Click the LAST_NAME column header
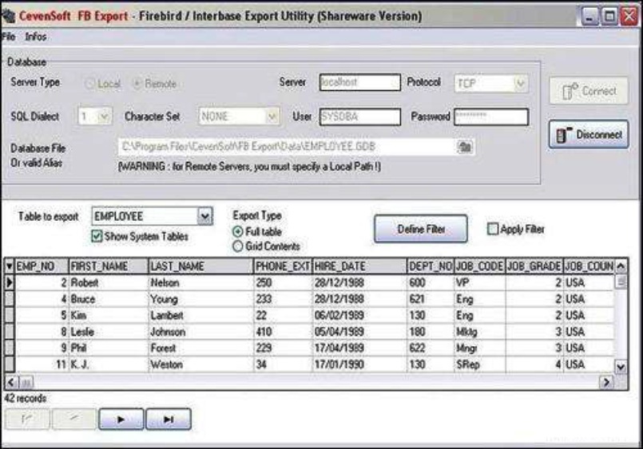The width and height of the screenshot is (643, 449). pyautogui.click(x=201, y=266)
